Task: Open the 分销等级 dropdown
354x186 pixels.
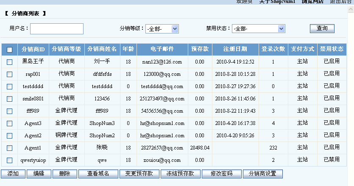Action: (162, 29)
